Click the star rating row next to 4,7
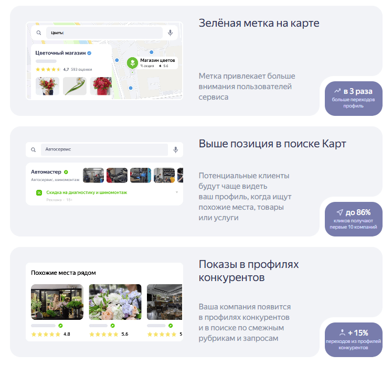 click(x=48, y=69)
